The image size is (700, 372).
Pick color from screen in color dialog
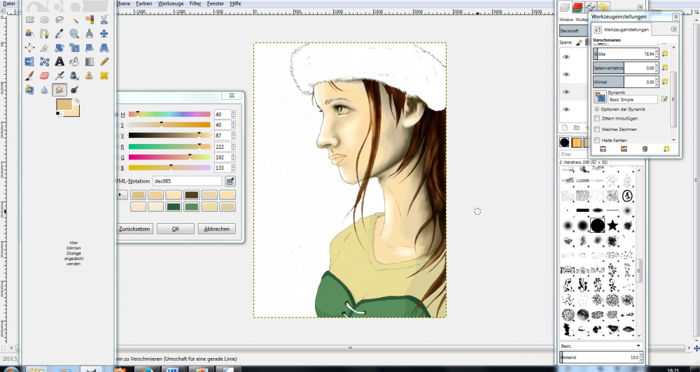click(x=230, y=181)
